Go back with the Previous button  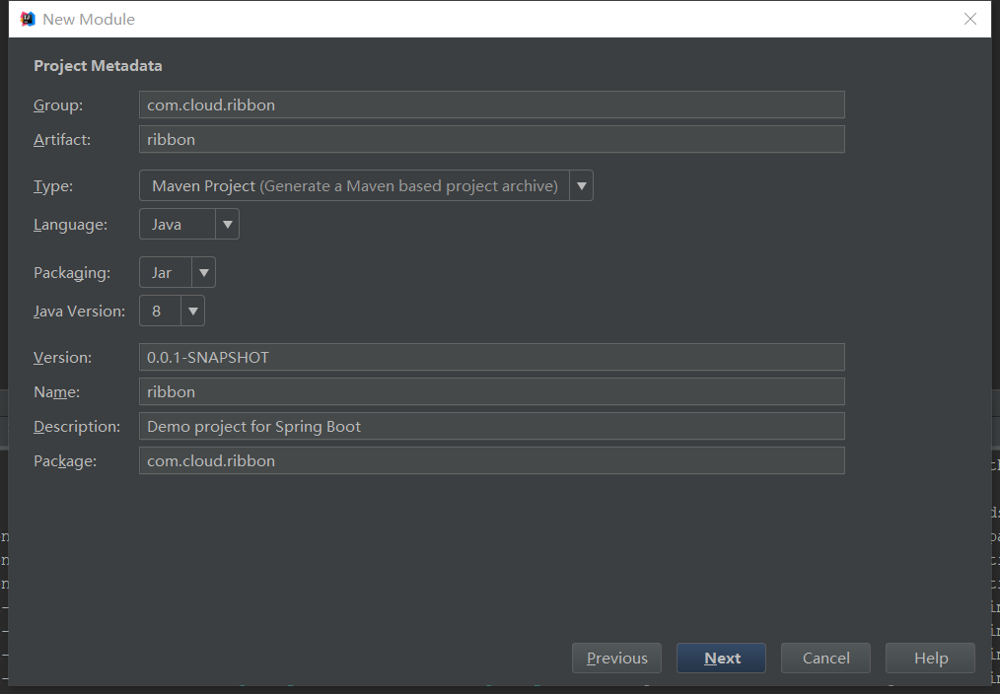616,658
